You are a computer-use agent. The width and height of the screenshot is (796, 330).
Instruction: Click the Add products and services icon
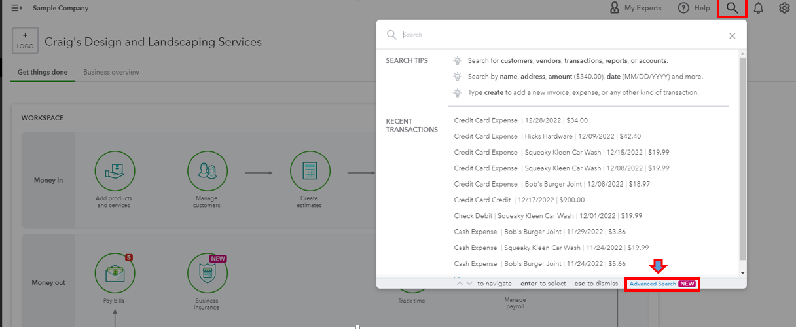pos(114,172)
